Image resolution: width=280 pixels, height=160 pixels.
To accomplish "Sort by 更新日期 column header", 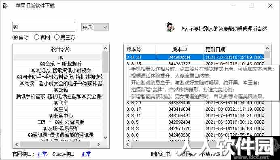I will pyautogui.click(x=215, y=49).
